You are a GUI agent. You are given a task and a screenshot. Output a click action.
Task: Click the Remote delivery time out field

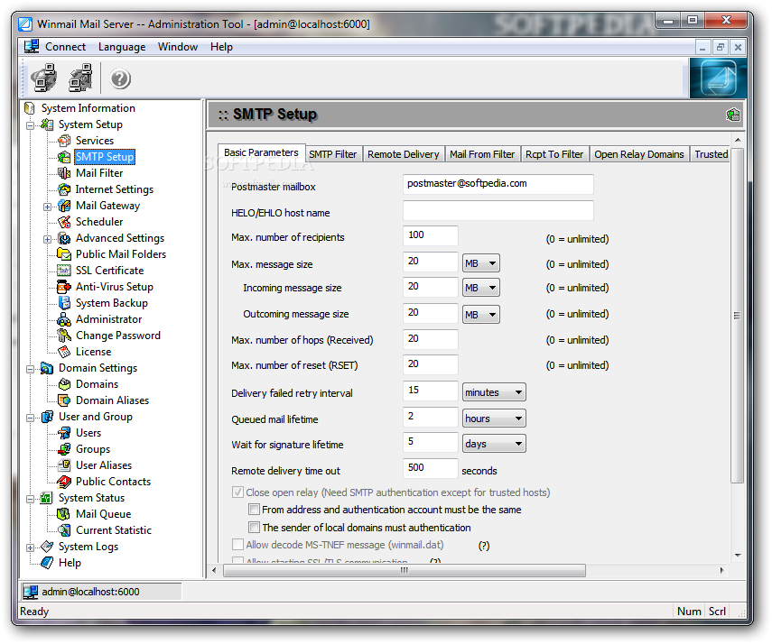coord(431,468)
